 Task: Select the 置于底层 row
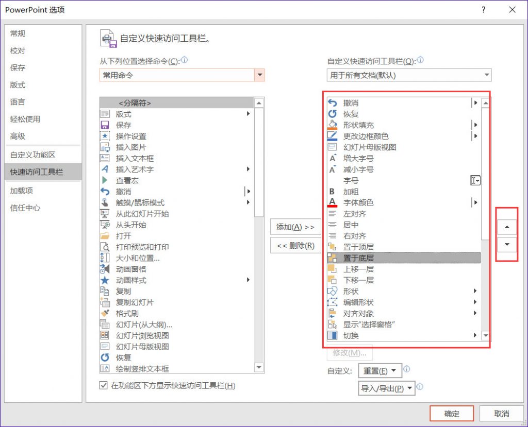404,258
